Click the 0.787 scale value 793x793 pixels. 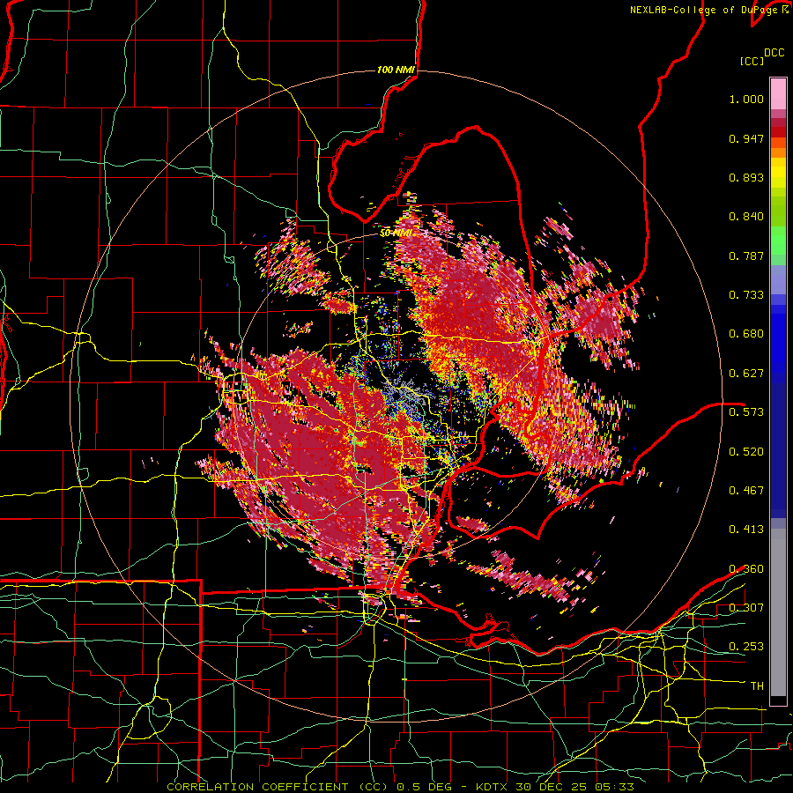746,256
